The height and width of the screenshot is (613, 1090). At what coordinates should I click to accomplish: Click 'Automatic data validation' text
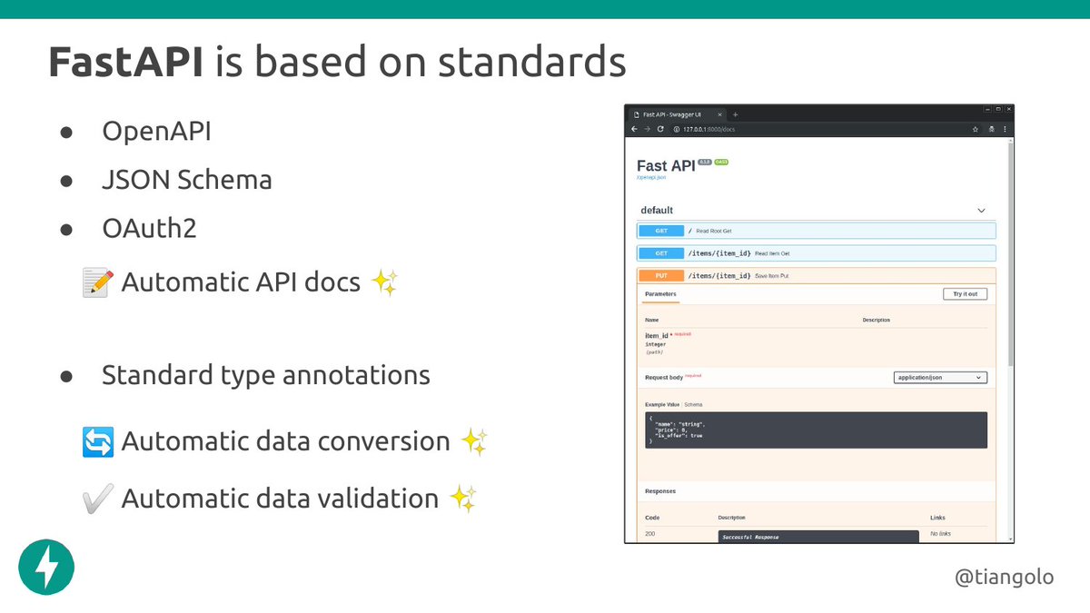point(280,499)
